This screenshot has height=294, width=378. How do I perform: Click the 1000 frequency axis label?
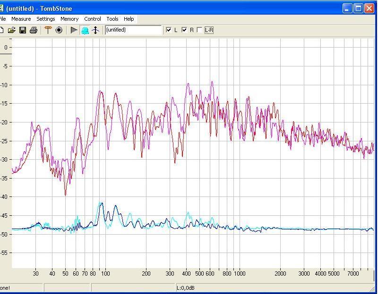(x=240, y=274)
